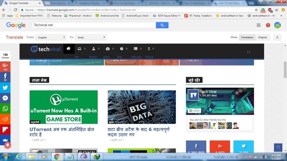Share on Flipboard from the side share bar

pyautogui.click(x=5, y=130)
